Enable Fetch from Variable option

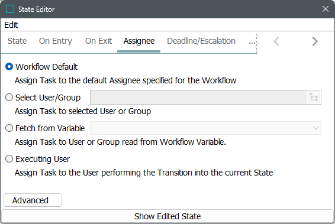coord(9,128)
